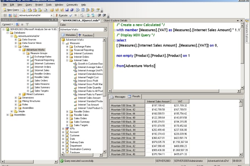Viewport: 250px width, 166px height.
Task: Click the query editor horizontal scrollbar
Action: (165, 91)
